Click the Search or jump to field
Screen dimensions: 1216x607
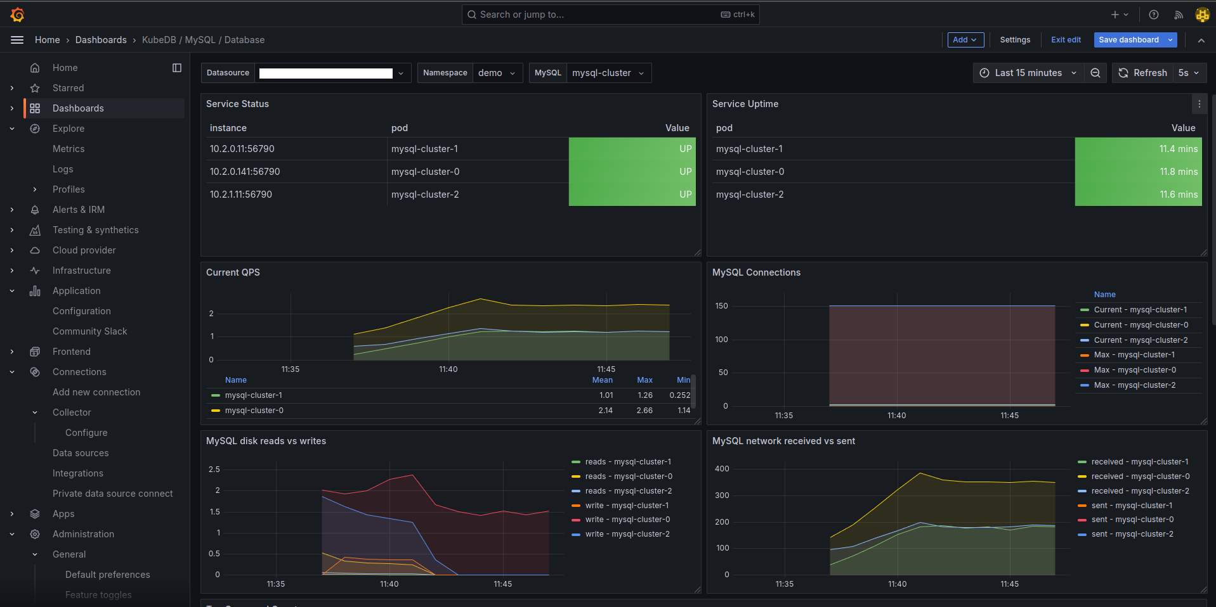pyautogui.click(x=610, y=14)
